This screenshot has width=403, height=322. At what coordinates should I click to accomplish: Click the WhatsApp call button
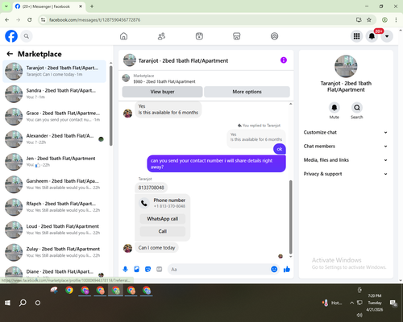tap(163, 219)
